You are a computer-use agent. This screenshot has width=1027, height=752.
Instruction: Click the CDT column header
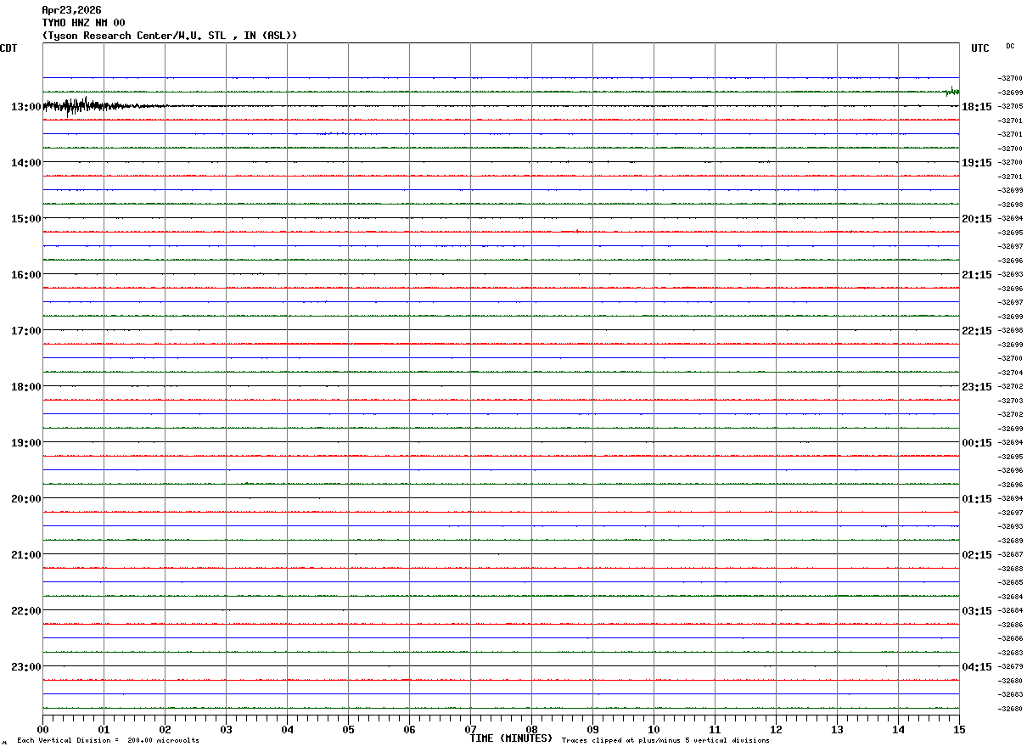(x=8, y=48)
